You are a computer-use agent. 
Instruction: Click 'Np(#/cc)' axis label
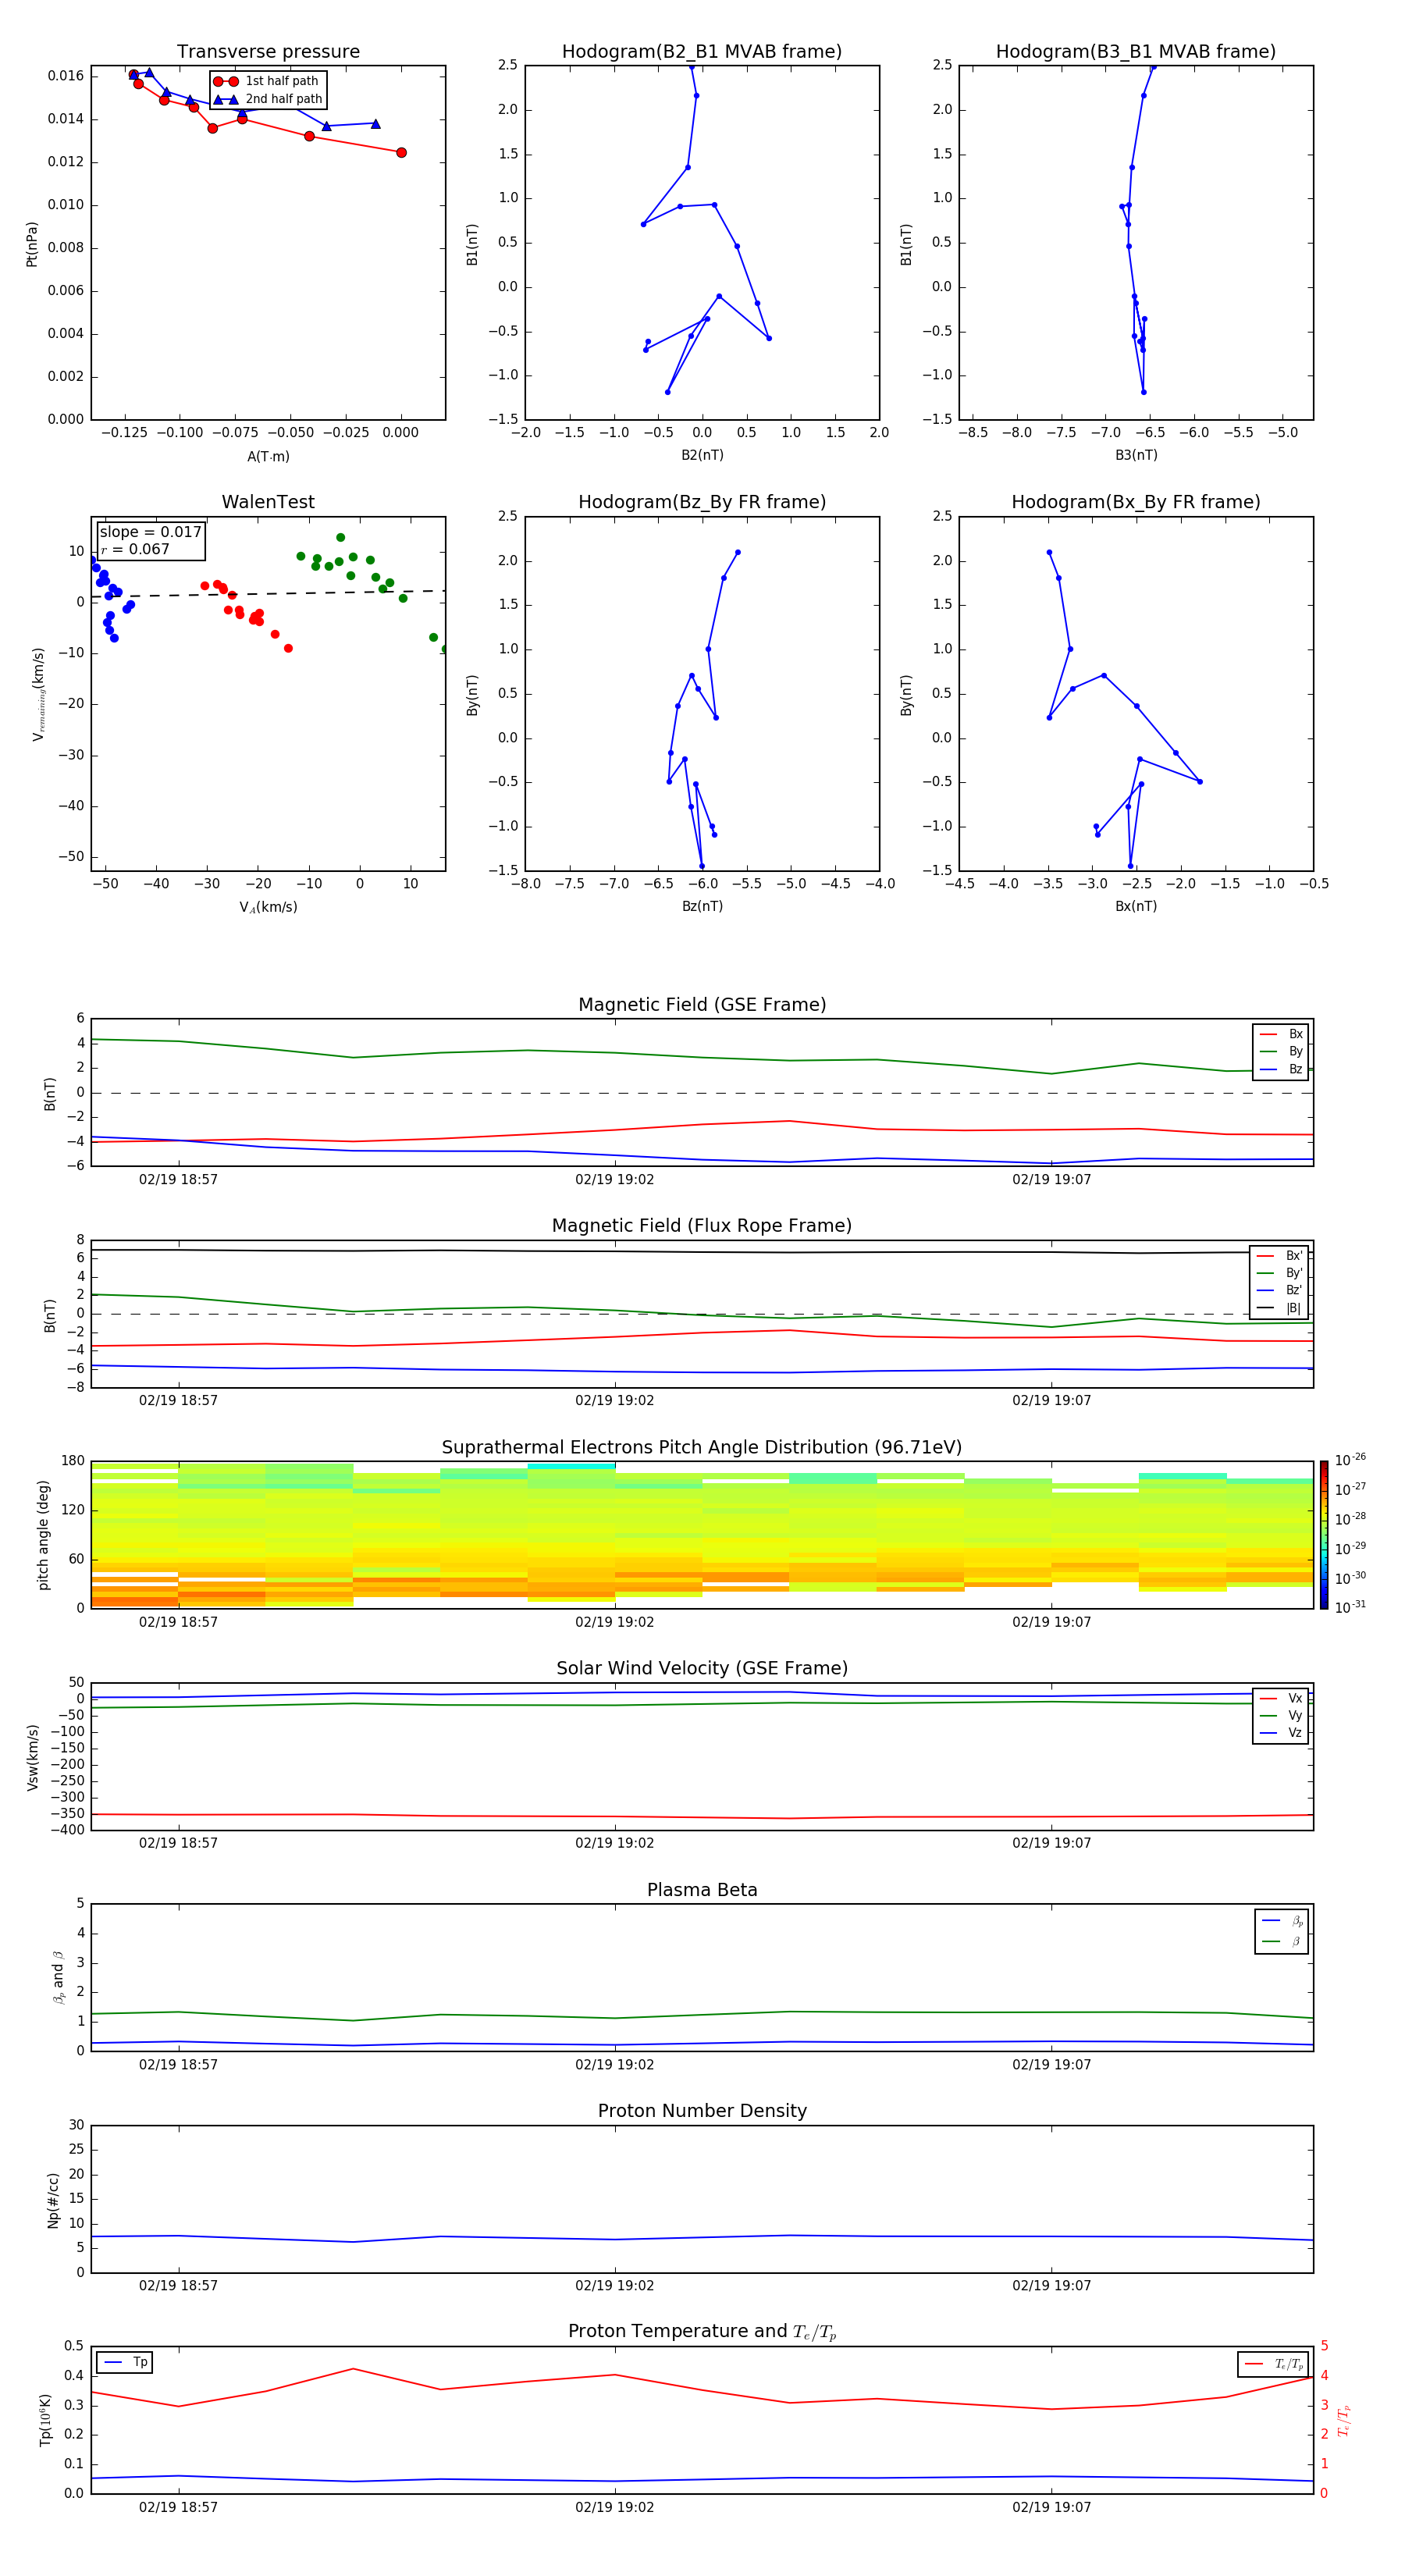[x=53, y=2200]
